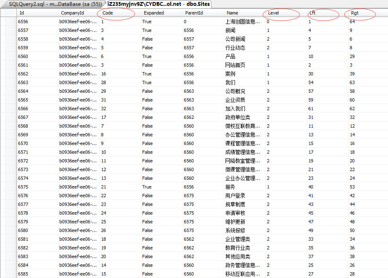
Task: Click Expanded cell False in row 6559
Action: click(x=162, y=48)
